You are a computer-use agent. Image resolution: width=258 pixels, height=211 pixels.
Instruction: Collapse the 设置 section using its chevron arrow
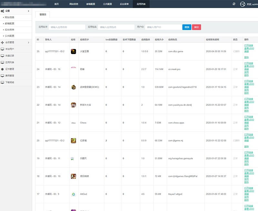(x=28, y=11)
